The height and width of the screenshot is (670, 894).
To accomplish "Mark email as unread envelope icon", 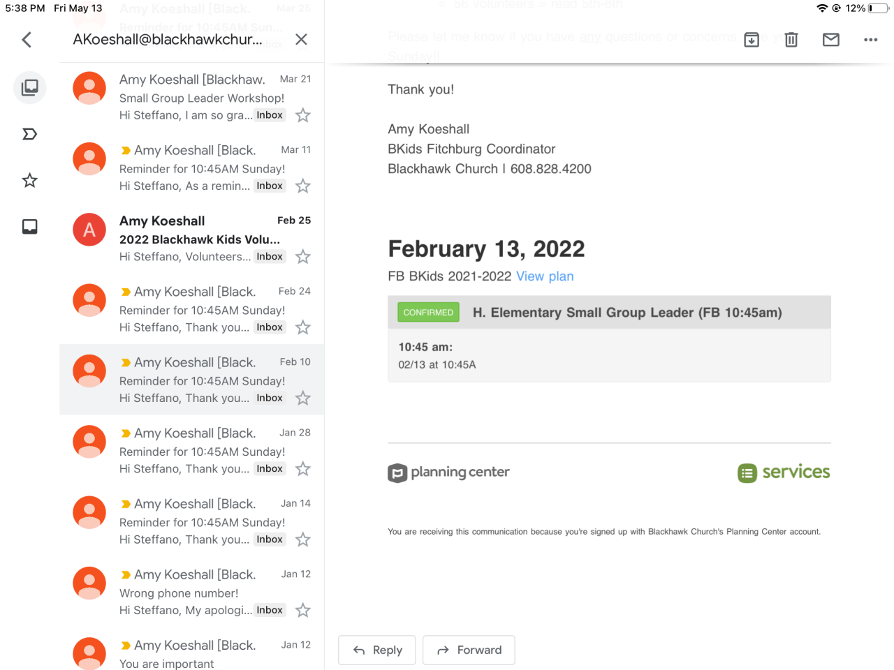I will coord(831,40).
